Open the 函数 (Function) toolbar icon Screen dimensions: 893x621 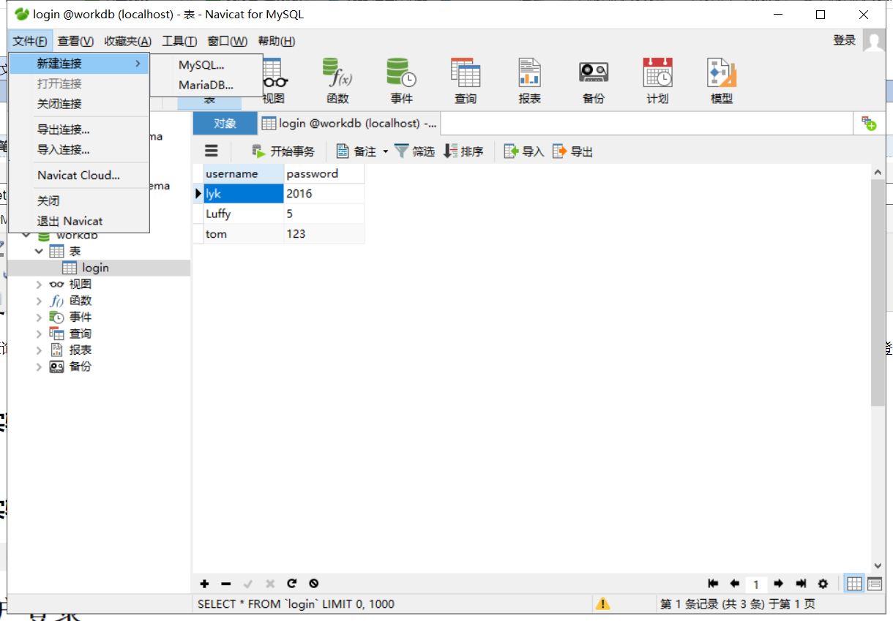pyautogui.click(x=337, y=80)
